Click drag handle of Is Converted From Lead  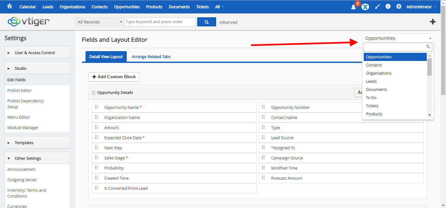(x=96, y=188)
